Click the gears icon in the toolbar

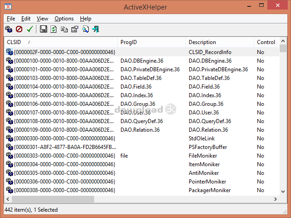(9, 29)
